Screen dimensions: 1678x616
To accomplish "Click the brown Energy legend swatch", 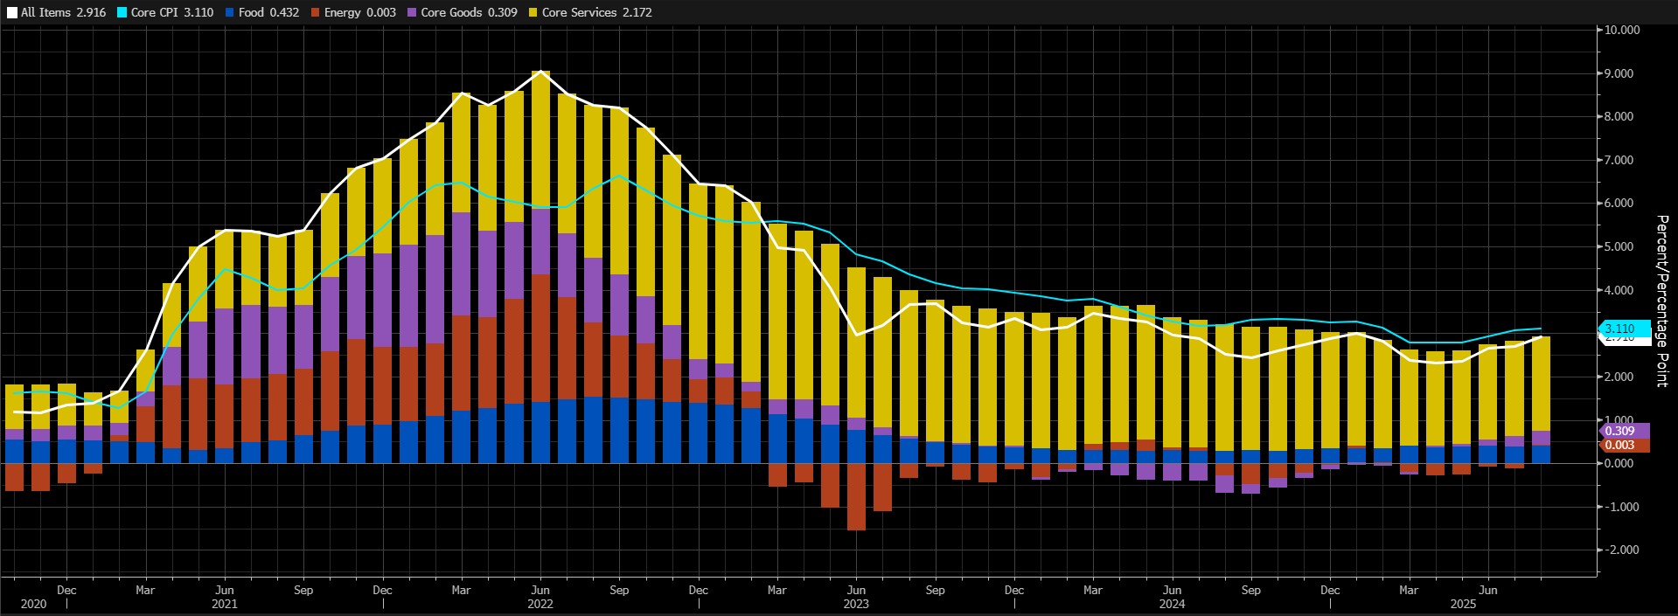I will pyautogui.click(x=315, y=13).
